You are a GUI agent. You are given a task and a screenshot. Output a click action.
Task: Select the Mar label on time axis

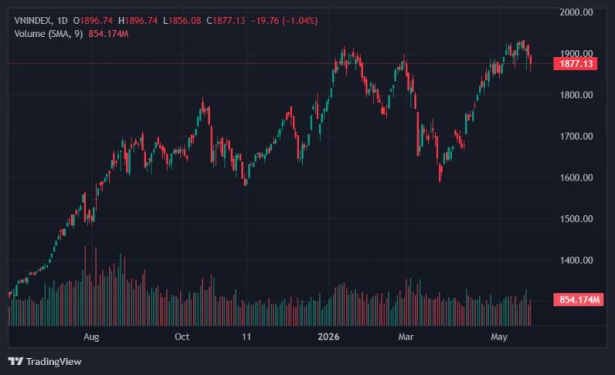click(406, 337)
